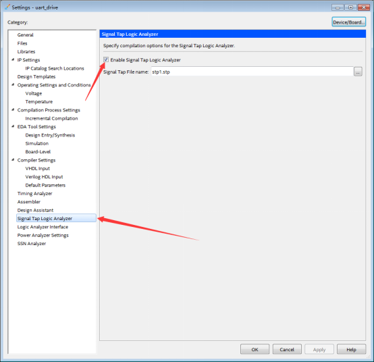Go to Power Analyzer Settings
The width and height of the screenshot is (374, 362).
43,235
